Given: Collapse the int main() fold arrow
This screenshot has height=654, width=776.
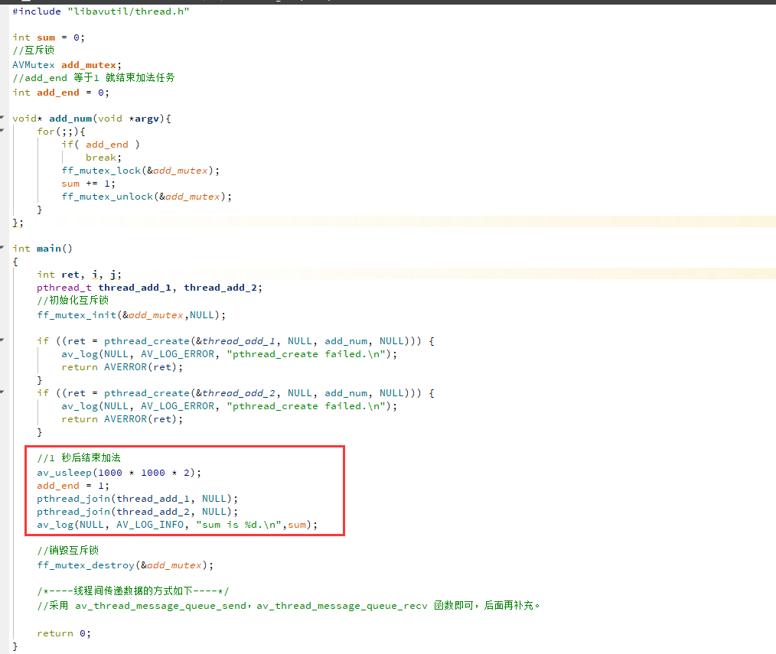Looking at the screenshot, I should click(2, 248).
